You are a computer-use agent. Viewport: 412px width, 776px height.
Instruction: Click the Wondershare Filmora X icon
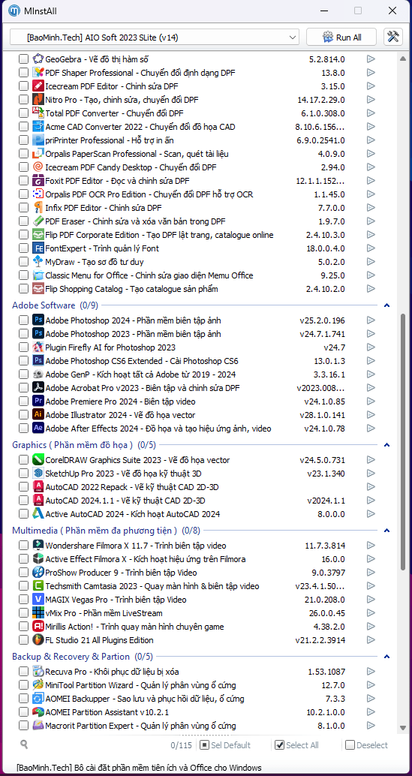(38, 546)
